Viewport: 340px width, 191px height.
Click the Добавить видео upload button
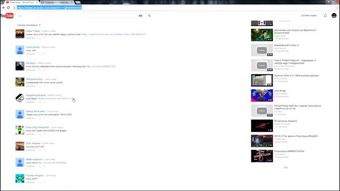pyautogui.click(x=309, y=15)
